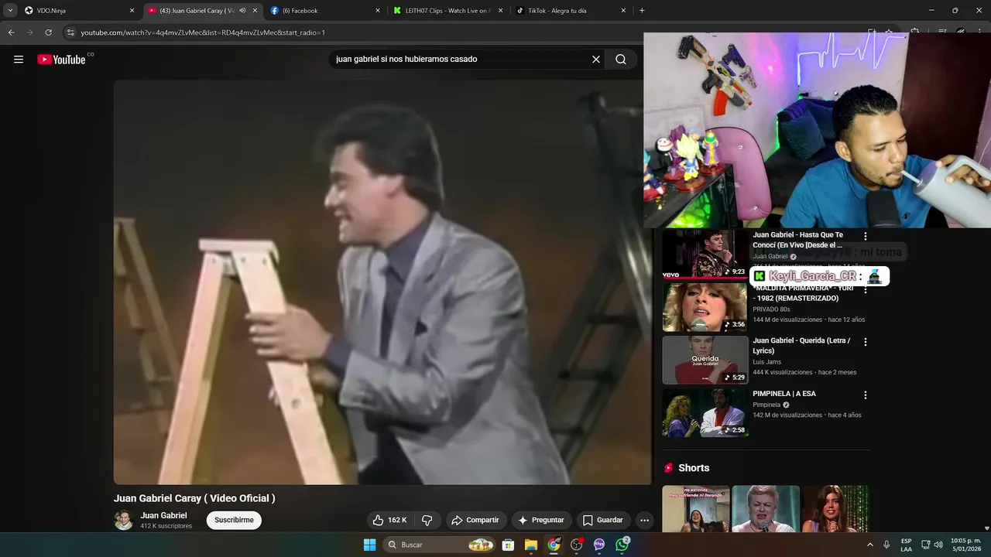The image size is (991, 557).
Task: Open options for Hasta Que Te Conocí video
Action: click(x=866, y=236)
